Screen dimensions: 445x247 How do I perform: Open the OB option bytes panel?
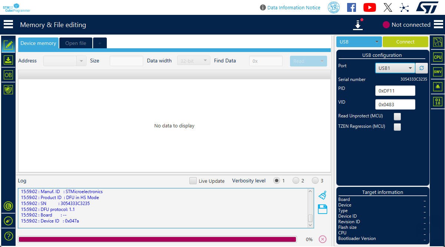pos(8,75)
